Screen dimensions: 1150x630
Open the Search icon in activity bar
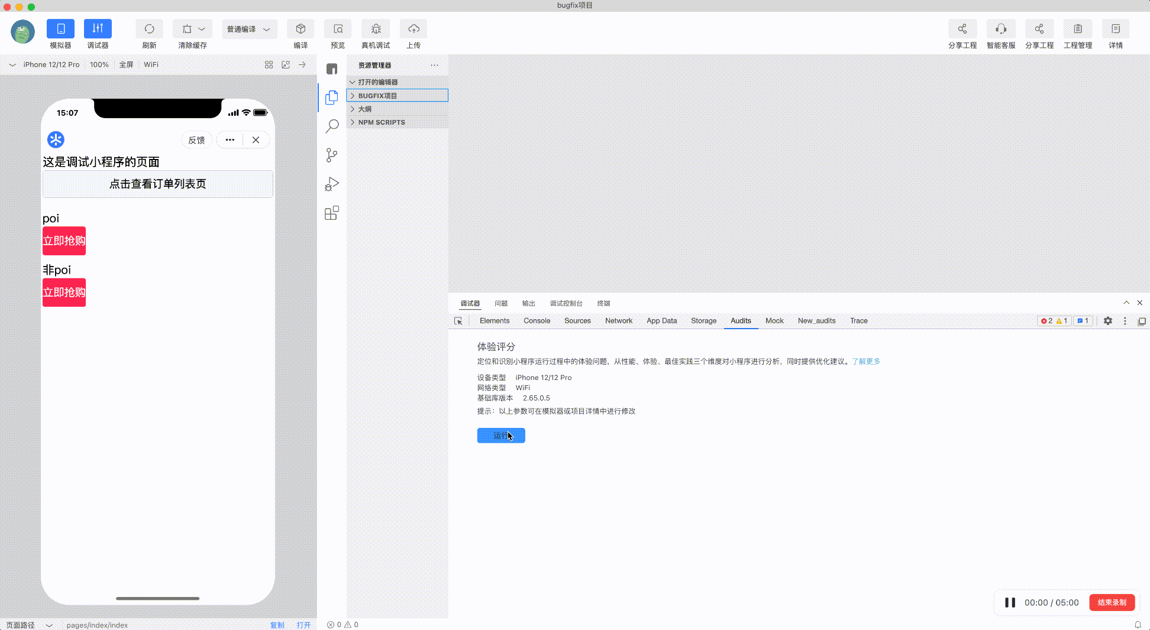[x=332, y=126]
